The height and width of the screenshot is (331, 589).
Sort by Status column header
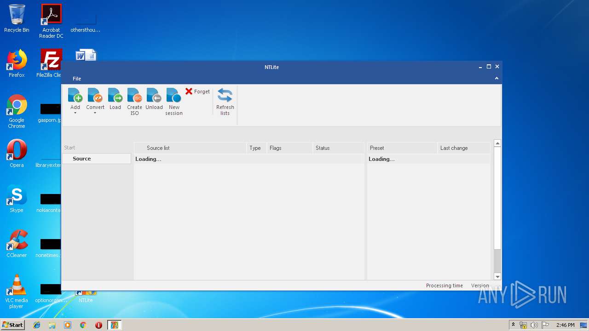tap(338, 148)
